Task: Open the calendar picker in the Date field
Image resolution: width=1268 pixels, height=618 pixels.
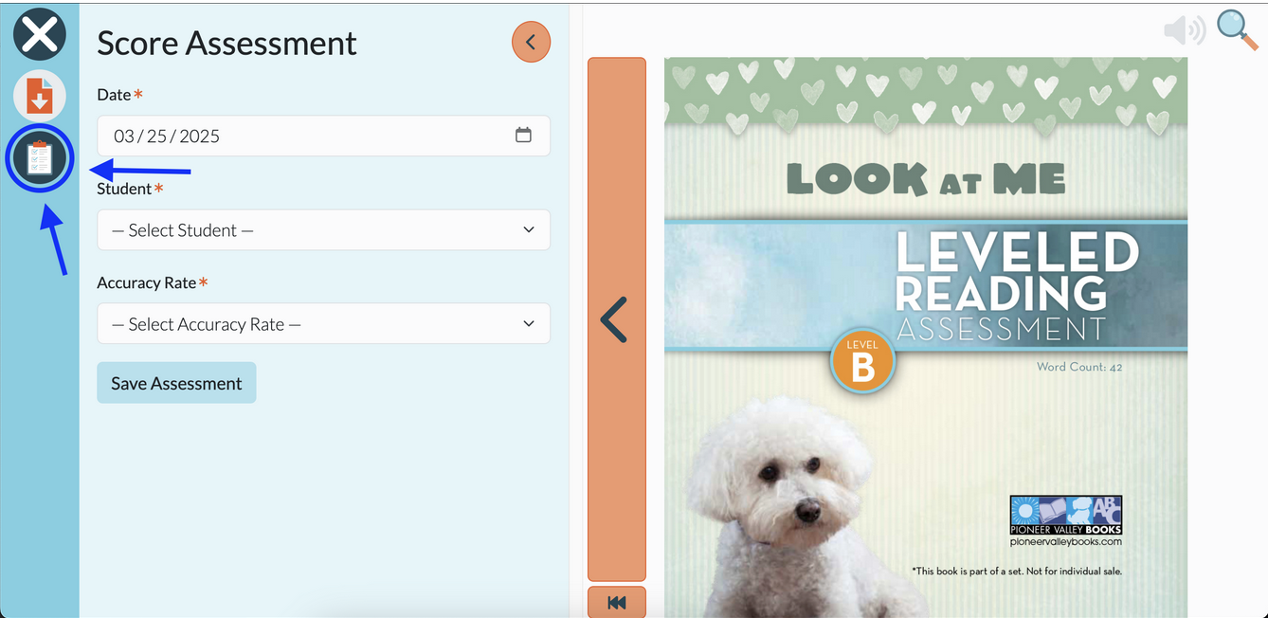Action: tap(523, 135)
